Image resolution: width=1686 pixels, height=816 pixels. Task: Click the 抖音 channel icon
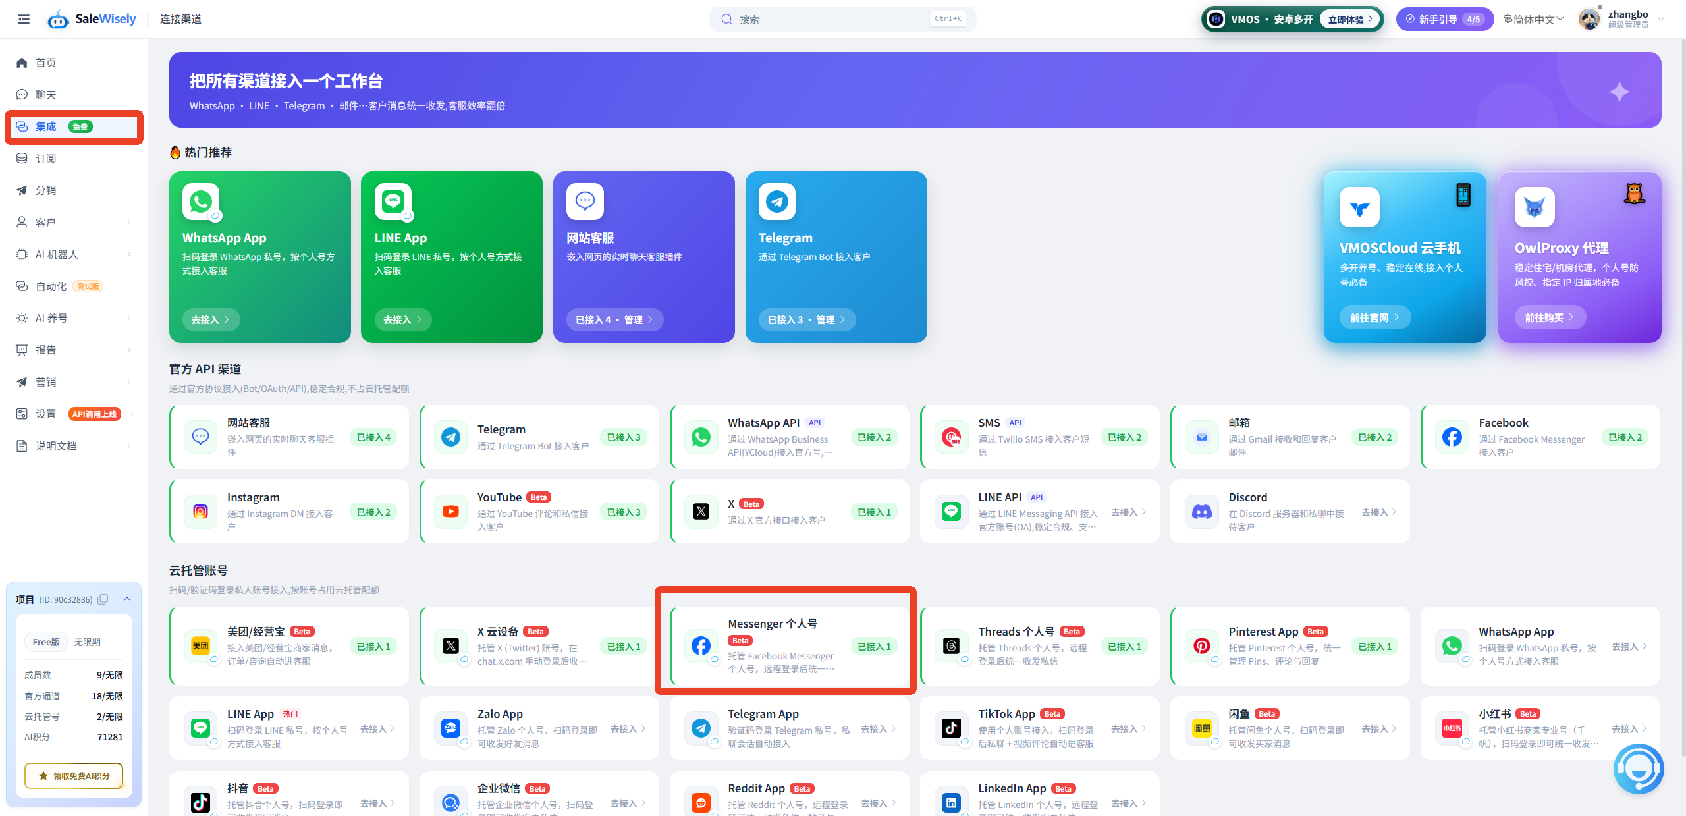tap(200, 803)
